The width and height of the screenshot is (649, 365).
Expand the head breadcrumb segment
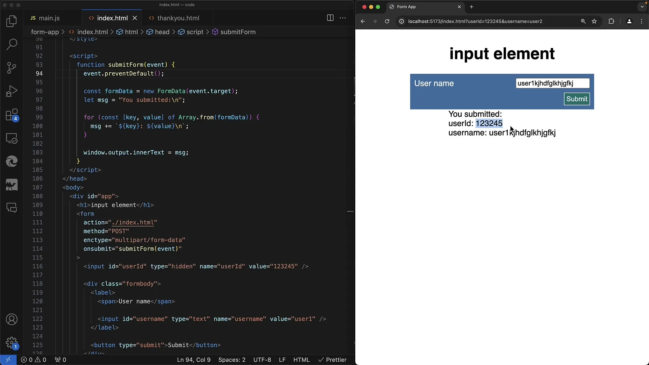[162, 32]
